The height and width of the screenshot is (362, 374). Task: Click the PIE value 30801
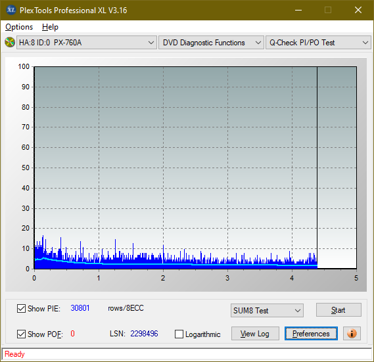coord(80,308)
